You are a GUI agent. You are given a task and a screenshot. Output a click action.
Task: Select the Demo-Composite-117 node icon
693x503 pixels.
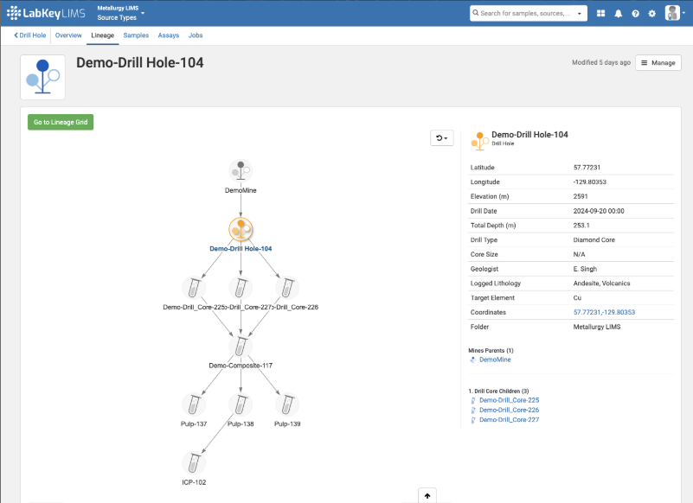click(241, 347)
